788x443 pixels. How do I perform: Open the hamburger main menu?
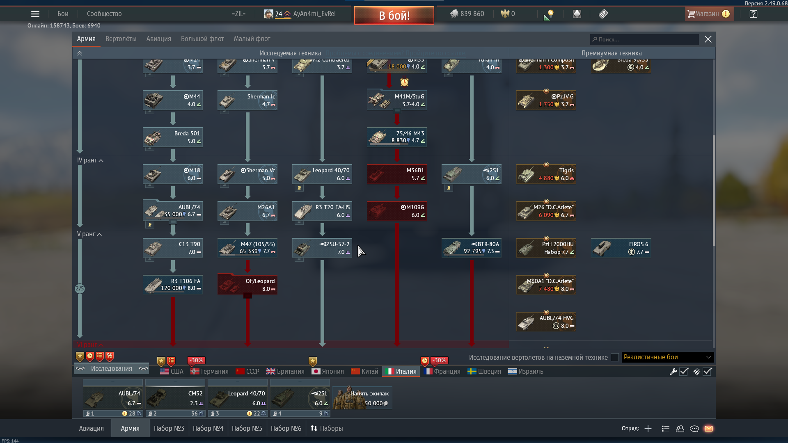pyautogui.click(x=35, y=14)
